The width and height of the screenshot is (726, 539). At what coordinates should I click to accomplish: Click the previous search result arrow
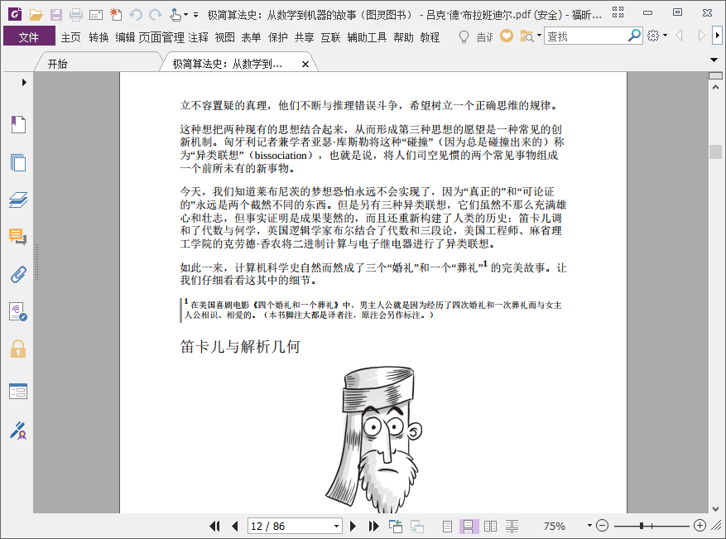[x=680, y=36]
